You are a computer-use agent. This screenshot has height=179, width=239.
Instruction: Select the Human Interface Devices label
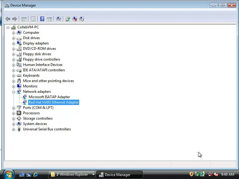point(43,65)
